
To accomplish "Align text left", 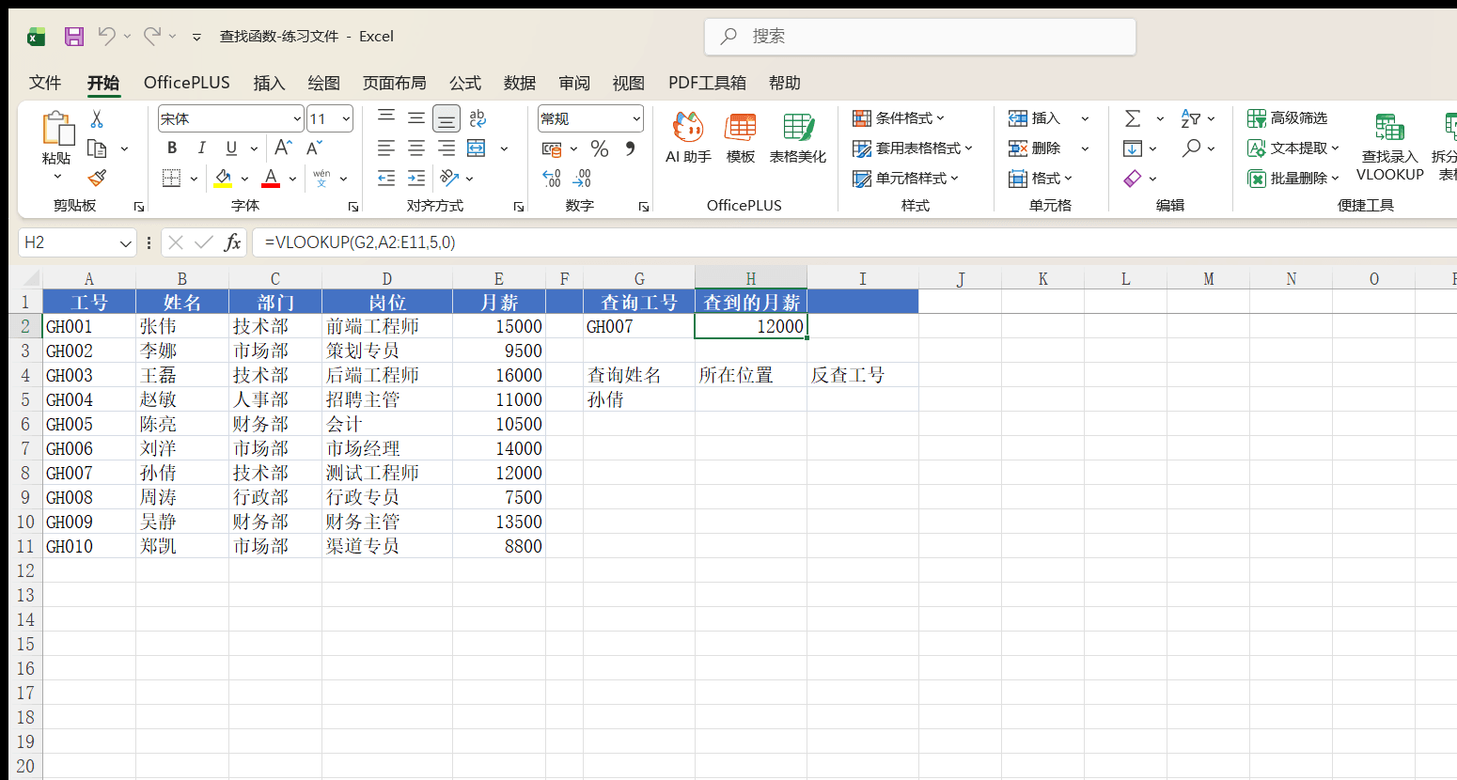I will coord(386,148).
